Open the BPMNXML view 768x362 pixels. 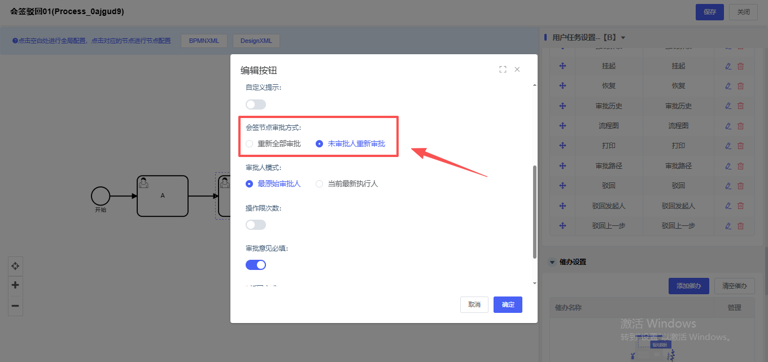click(204, 41)
